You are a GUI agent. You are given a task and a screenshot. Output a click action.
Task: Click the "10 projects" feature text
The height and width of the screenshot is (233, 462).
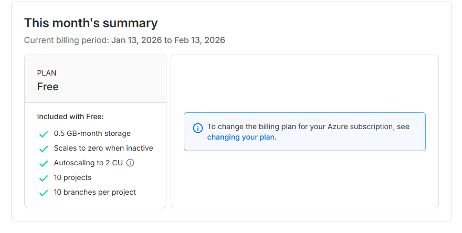72,177
